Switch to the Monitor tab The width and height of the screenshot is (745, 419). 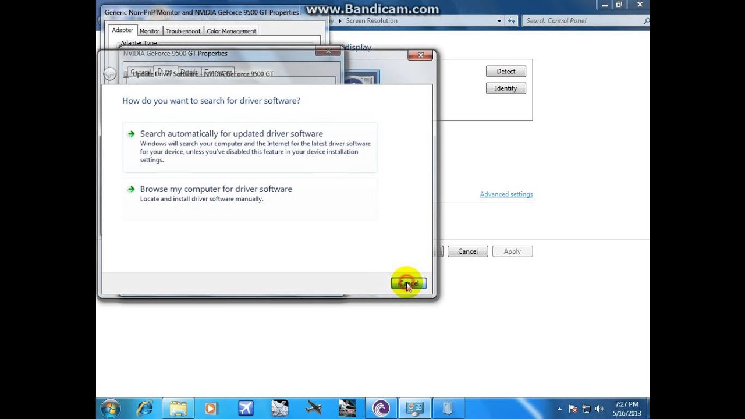point(150,31)
